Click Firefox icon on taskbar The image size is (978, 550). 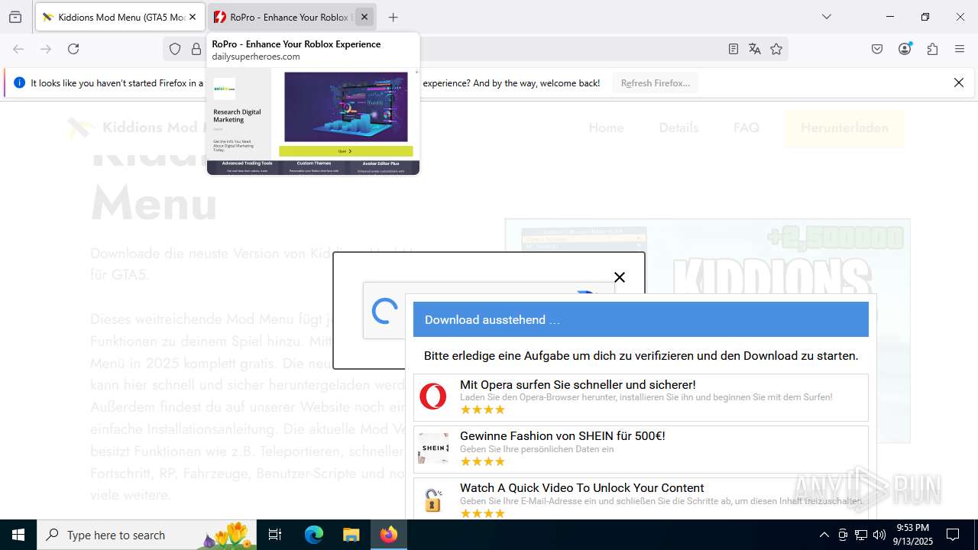[x=389, y=535]
